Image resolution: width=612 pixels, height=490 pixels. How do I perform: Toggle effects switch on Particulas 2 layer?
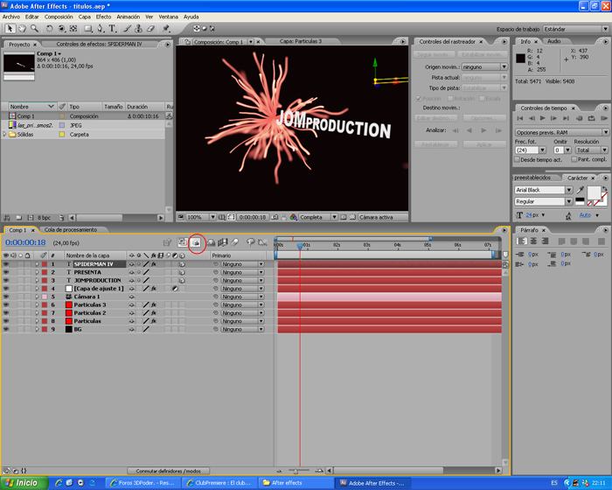[x=154, y=313]
